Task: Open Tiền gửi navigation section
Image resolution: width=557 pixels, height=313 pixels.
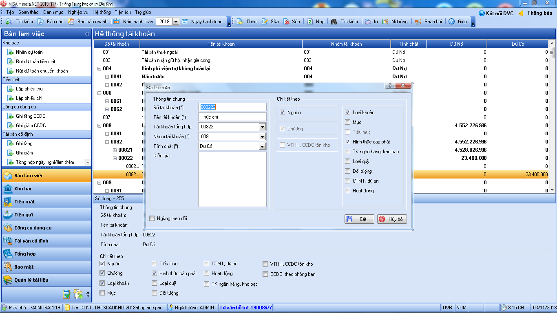Action: (x=46, y=215)
